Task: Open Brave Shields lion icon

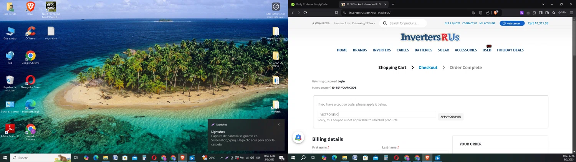Action: coord(496,13)
